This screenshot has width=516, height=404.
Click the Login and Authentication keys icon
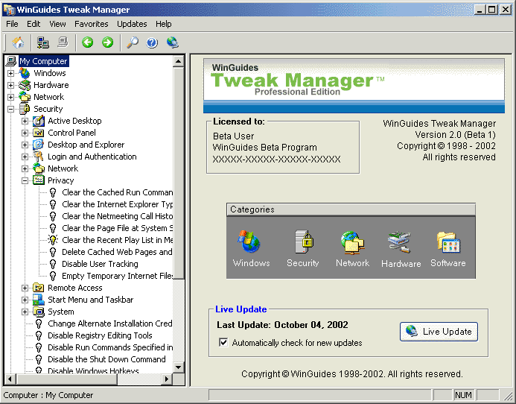coord(39,157)
